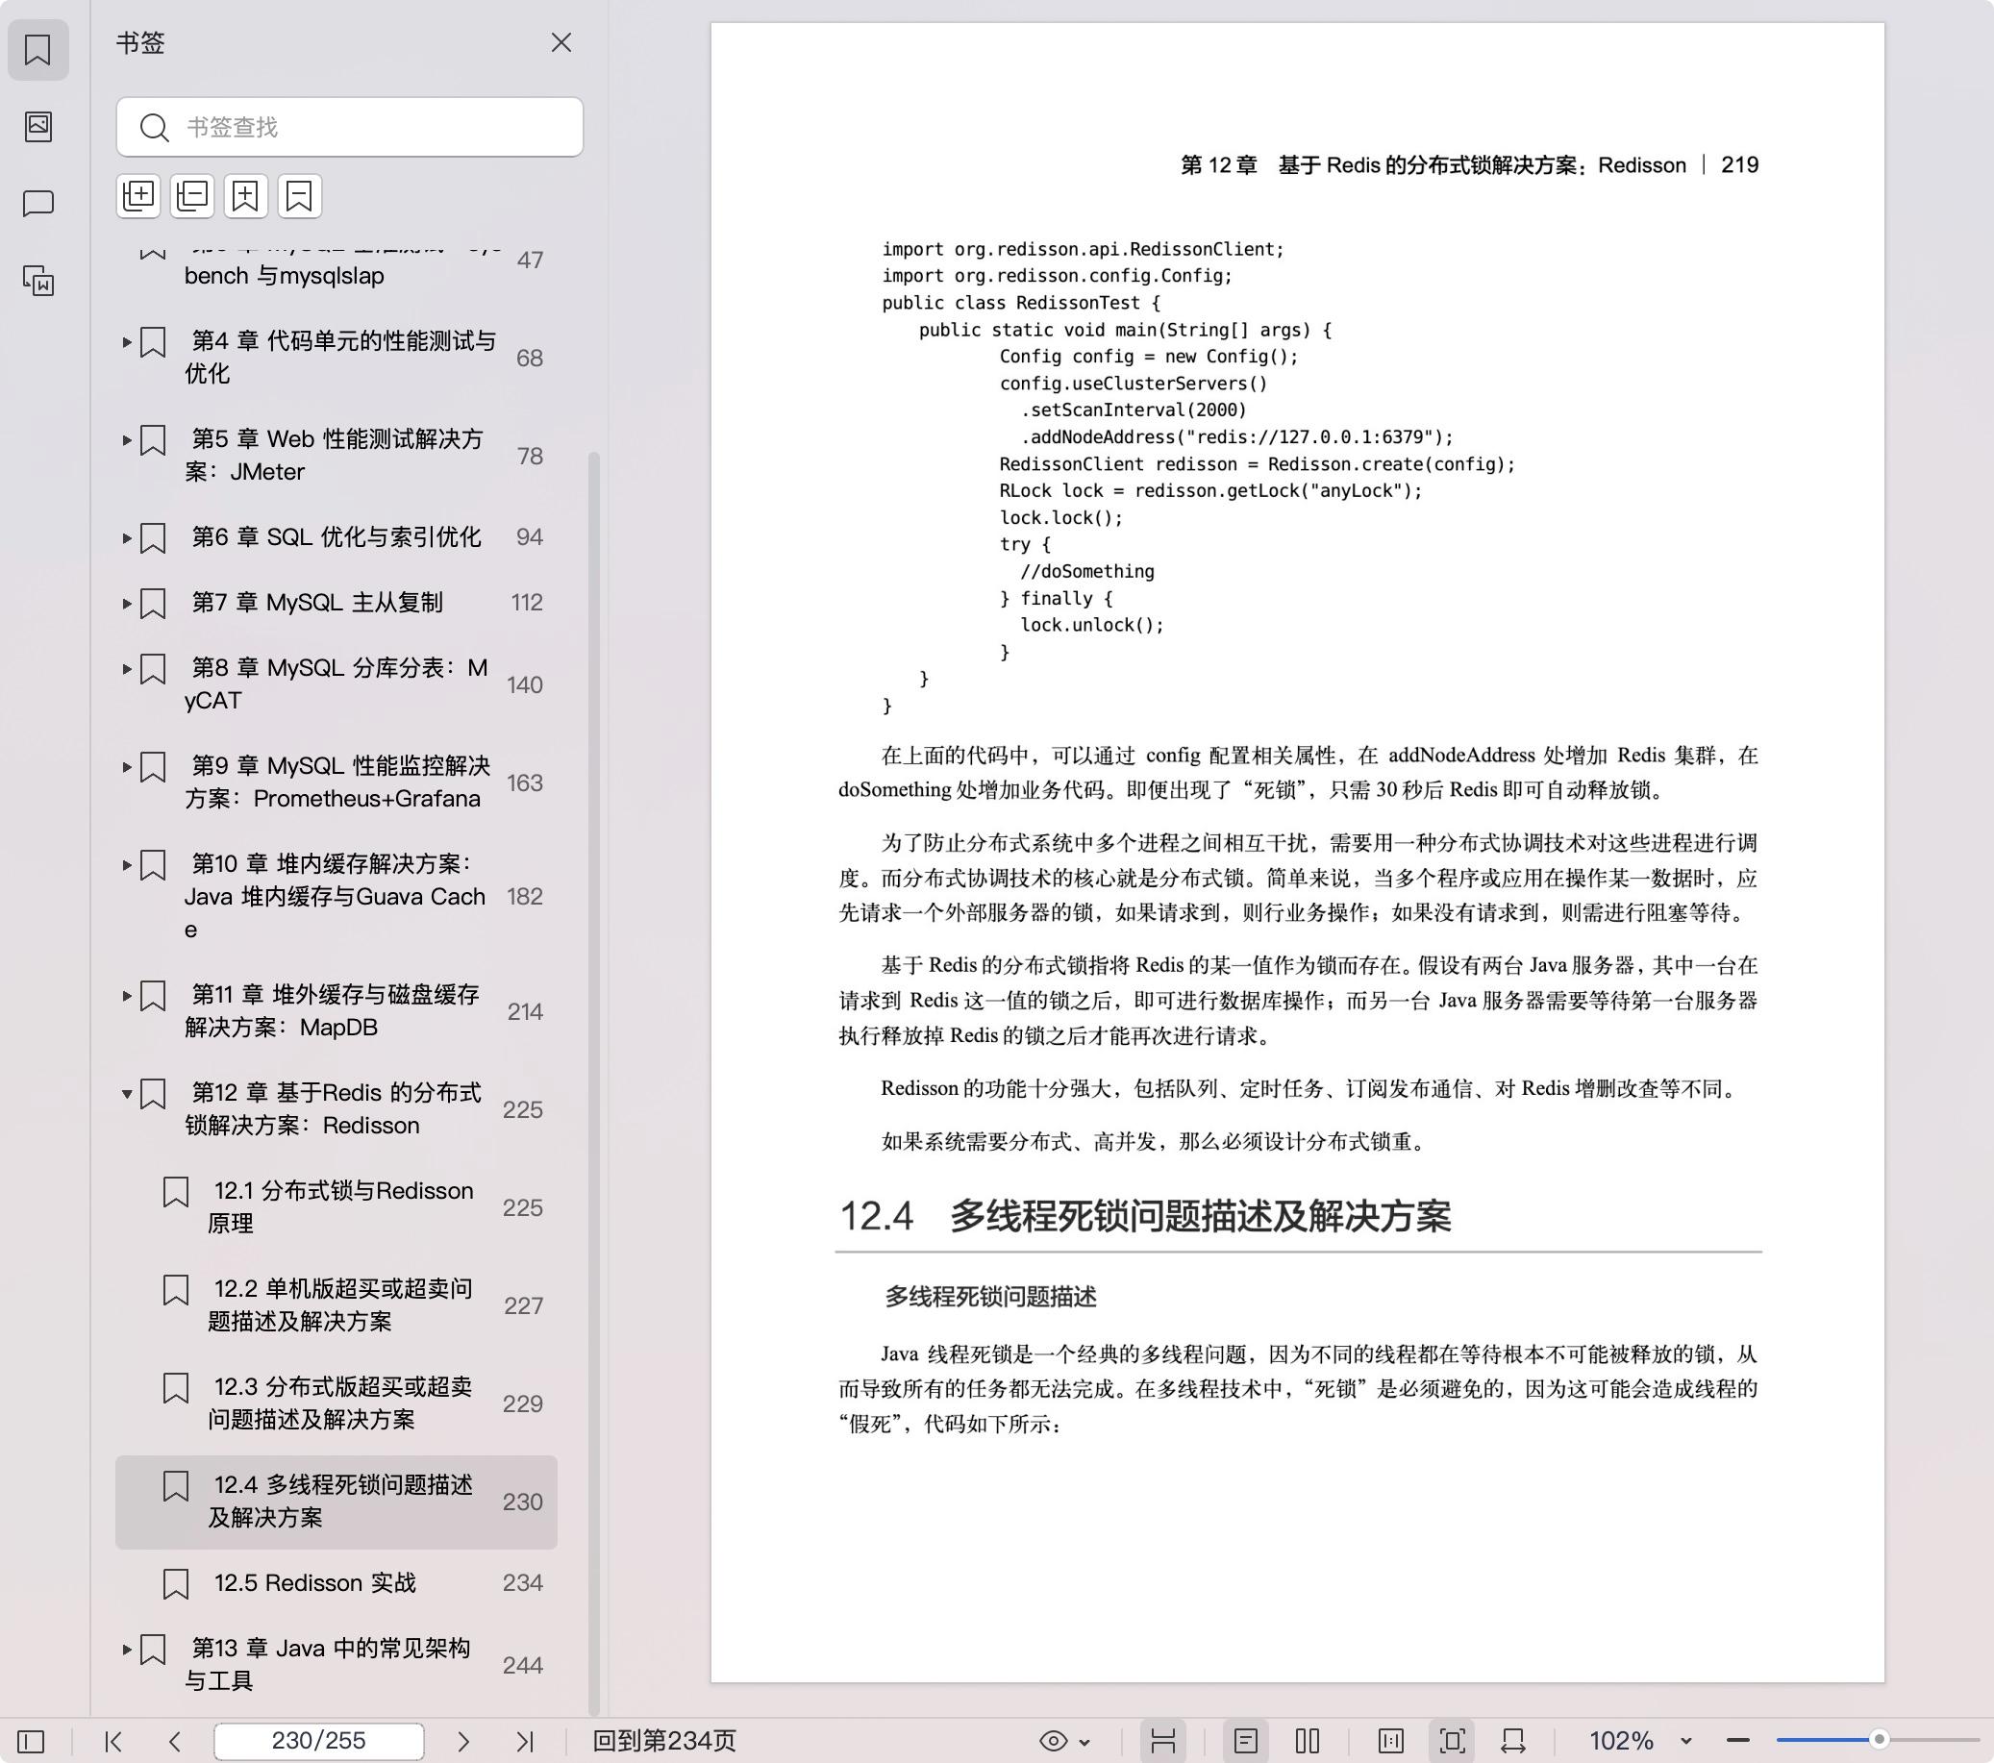Viewport: 1994px width, 1763px height.
Task: Click the bookmark search field
Action: pos(349,127)
